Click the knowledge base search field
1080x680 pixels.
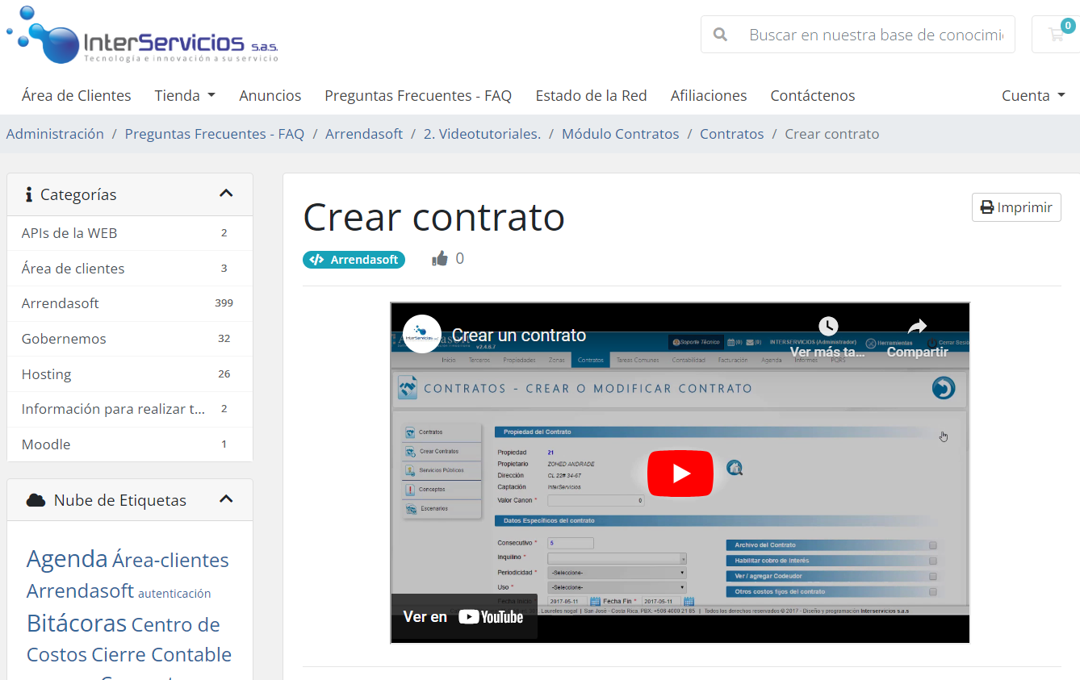click(876, 35)
